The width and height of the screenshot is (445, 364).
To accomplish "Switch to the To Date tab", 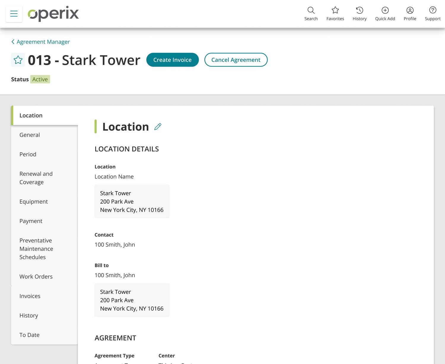I will tap(44, 335).
